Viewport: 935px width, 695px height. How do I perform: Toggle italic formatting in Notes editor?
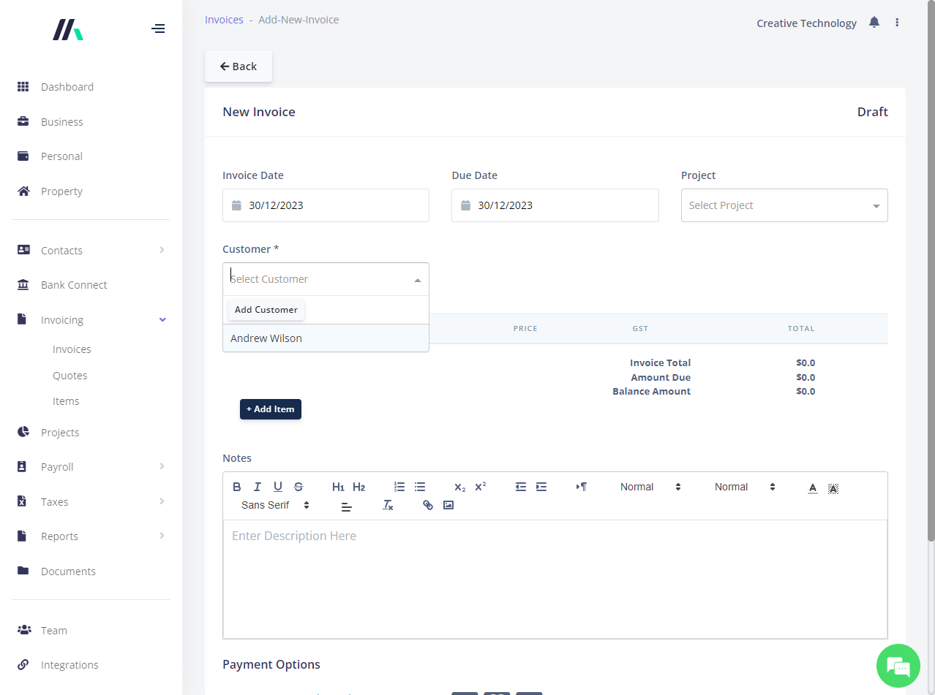click(258, 487)
